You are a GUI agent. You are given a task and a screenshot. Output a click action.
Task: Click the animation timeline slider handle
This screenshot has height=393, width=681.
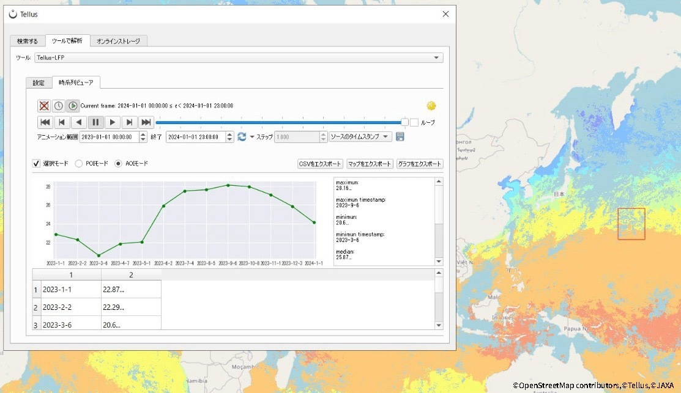click(404, 122)
